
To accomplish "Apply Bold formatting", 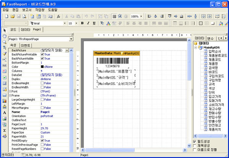I will pos(82,23).
